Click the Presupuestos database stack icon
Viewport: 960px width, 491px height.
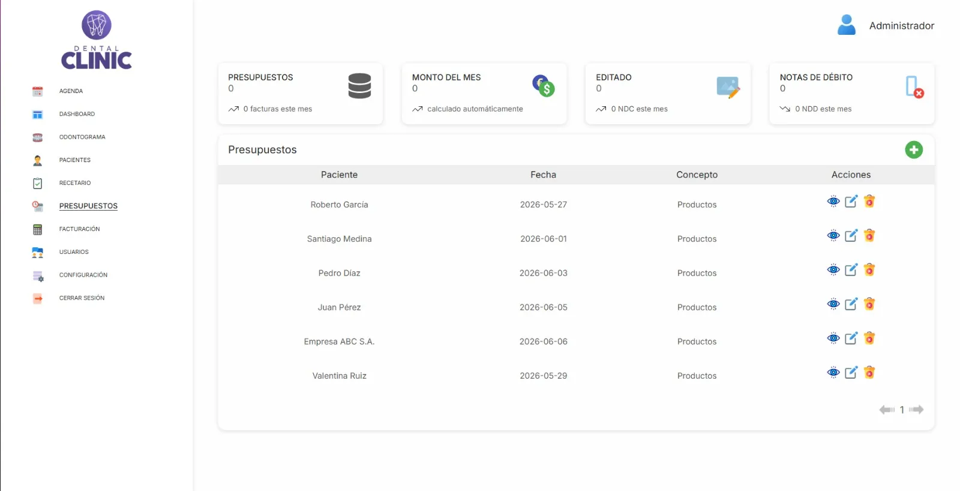(x=359, y=86)
